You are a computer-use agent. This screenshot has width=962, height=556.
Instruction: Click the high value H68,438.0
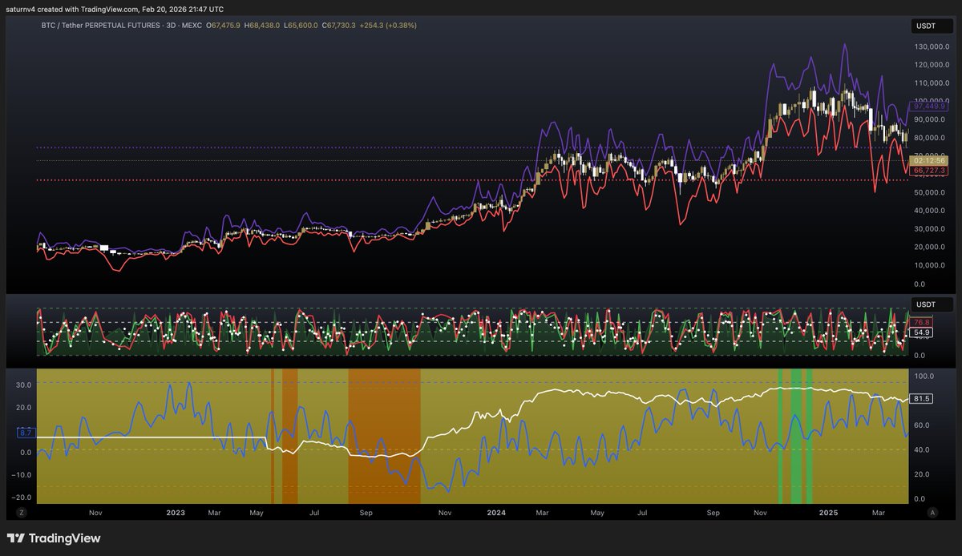tap(262, 26)
